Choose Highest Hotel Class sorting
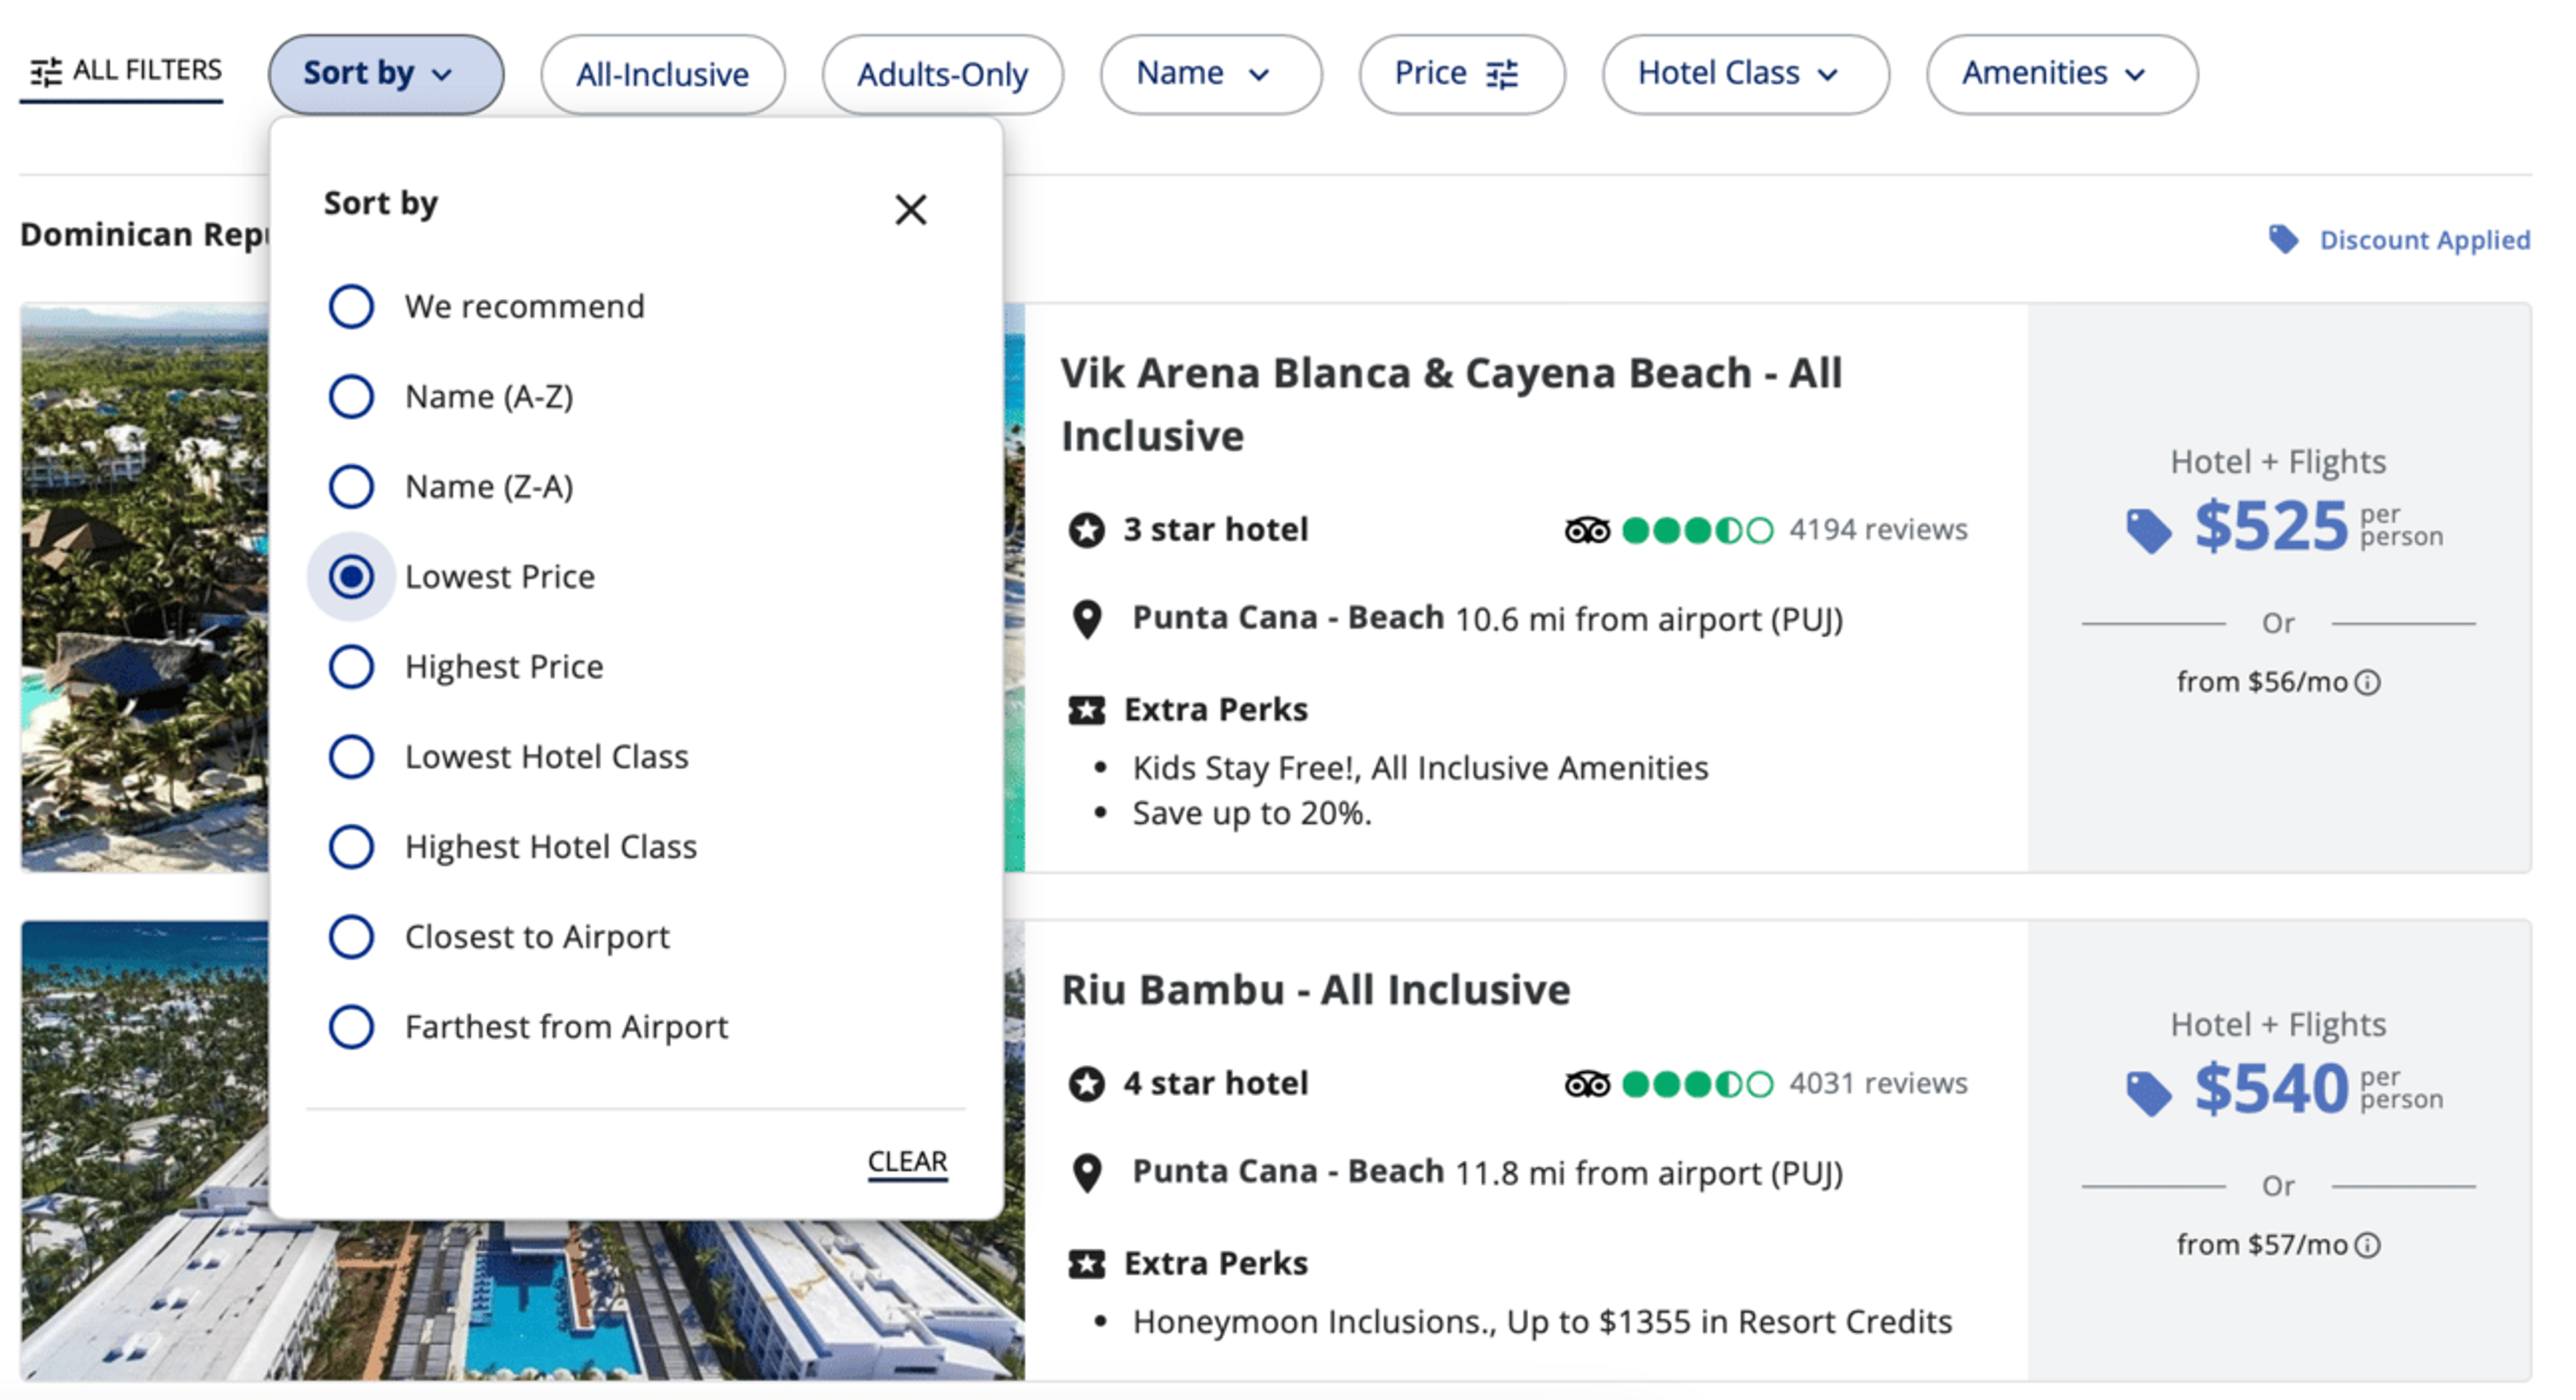The height and width of the screenshot is (1400, 2576). [x=351, y=846]
